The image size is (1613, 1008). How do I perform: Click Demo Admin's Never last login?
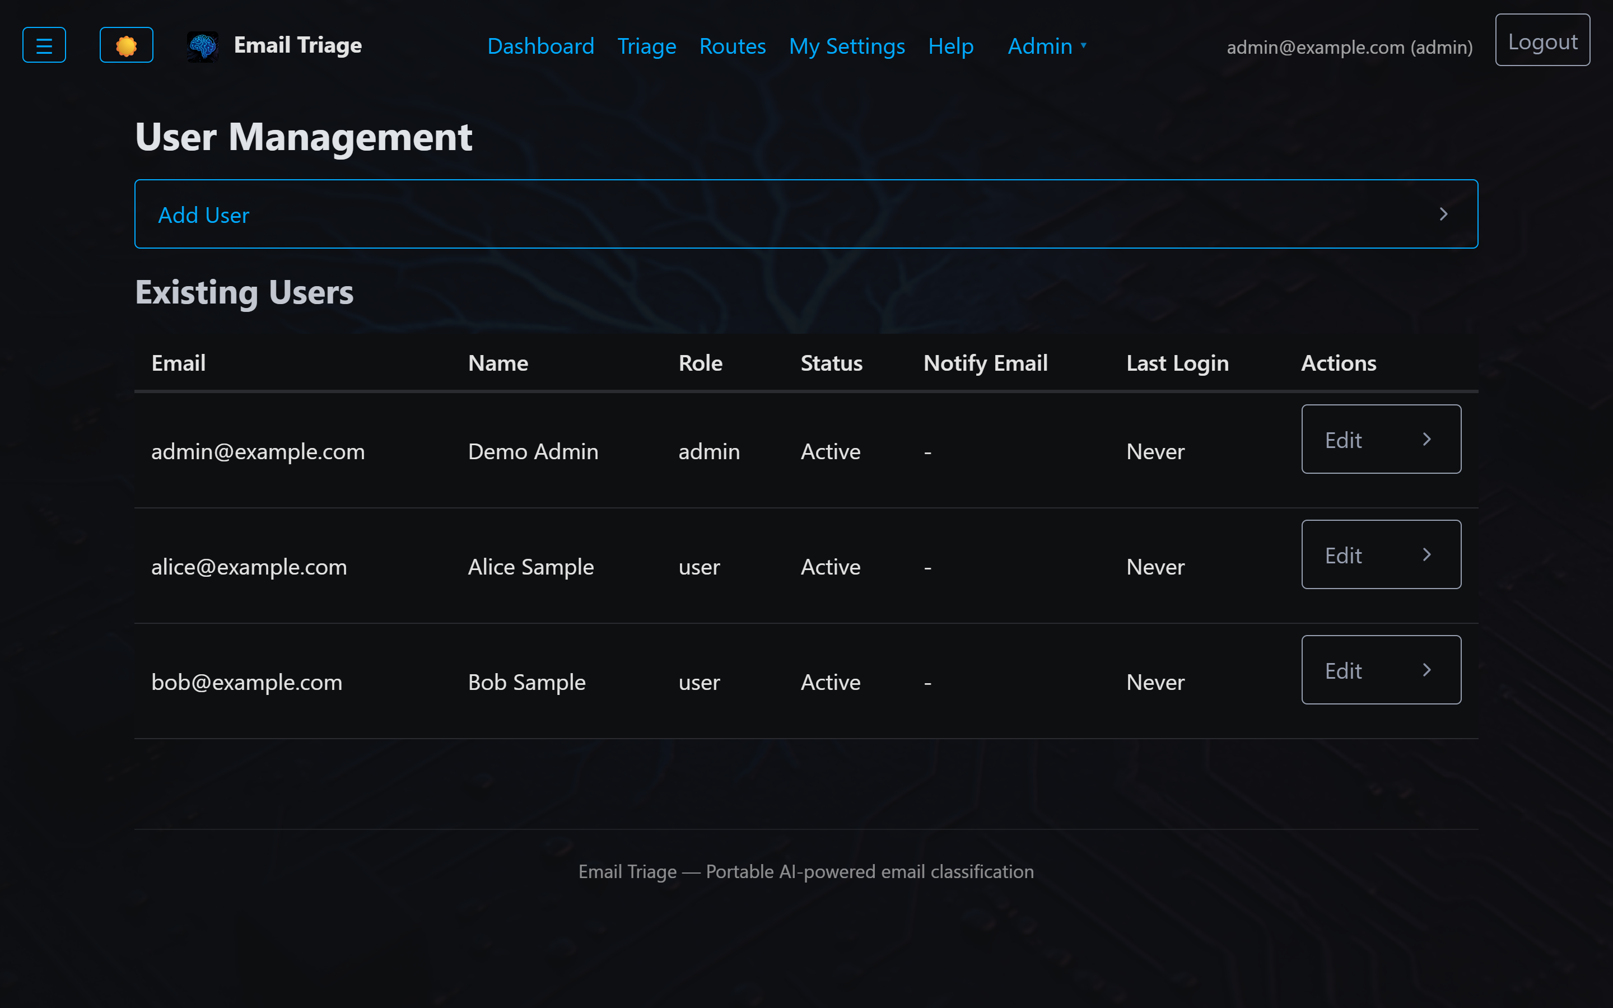coord(1155,452)
